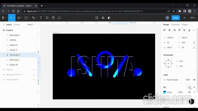Open Move tool options arrow
The image size is (198, 111).
point(14,18)
